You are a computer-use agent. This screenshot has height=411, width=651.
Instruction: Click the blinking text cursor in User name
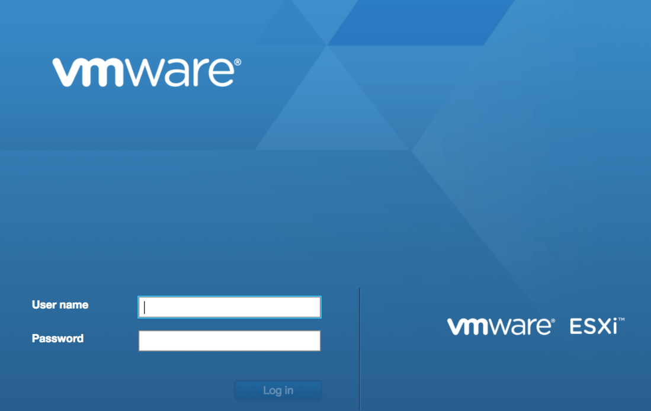coord(145,307)
